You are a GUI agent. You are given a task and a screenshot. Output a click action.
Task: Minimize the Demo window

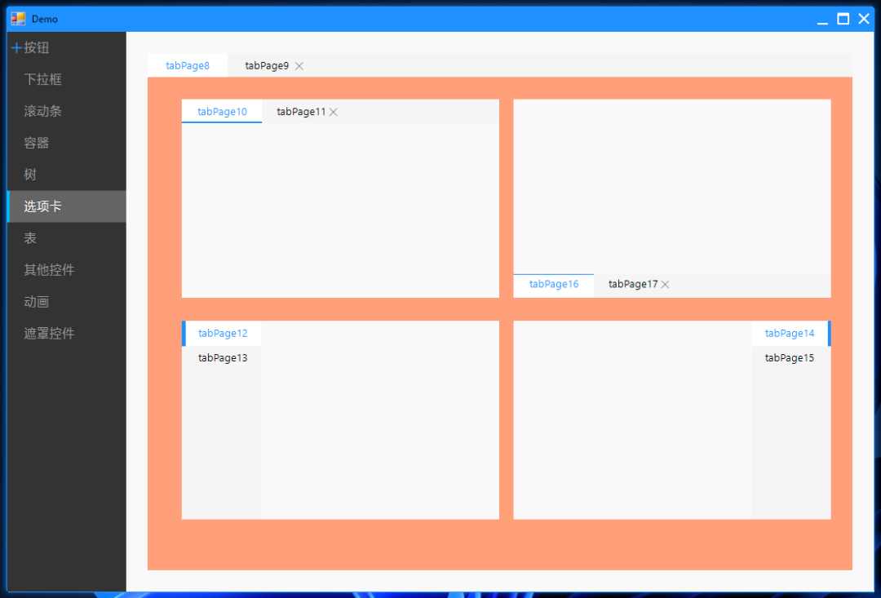point(822,19)
